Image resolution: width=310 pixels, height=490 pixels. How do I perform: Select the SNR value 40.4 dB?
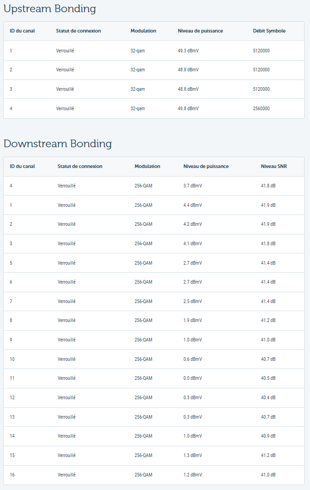tap(268, 397)
